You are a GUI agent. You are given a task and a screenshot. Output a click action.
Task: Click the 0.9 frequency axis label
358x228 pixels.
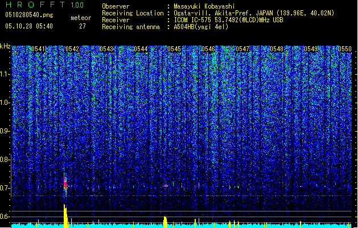point(5,131)
